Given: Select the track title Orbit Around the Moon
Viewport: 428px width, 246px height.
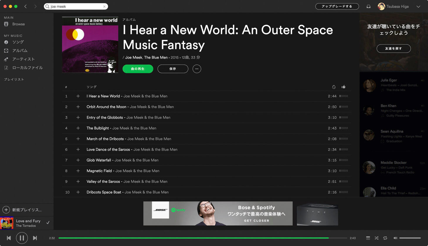Looking at the screenshot, I should pyautogui.click(x=106, y=107).
